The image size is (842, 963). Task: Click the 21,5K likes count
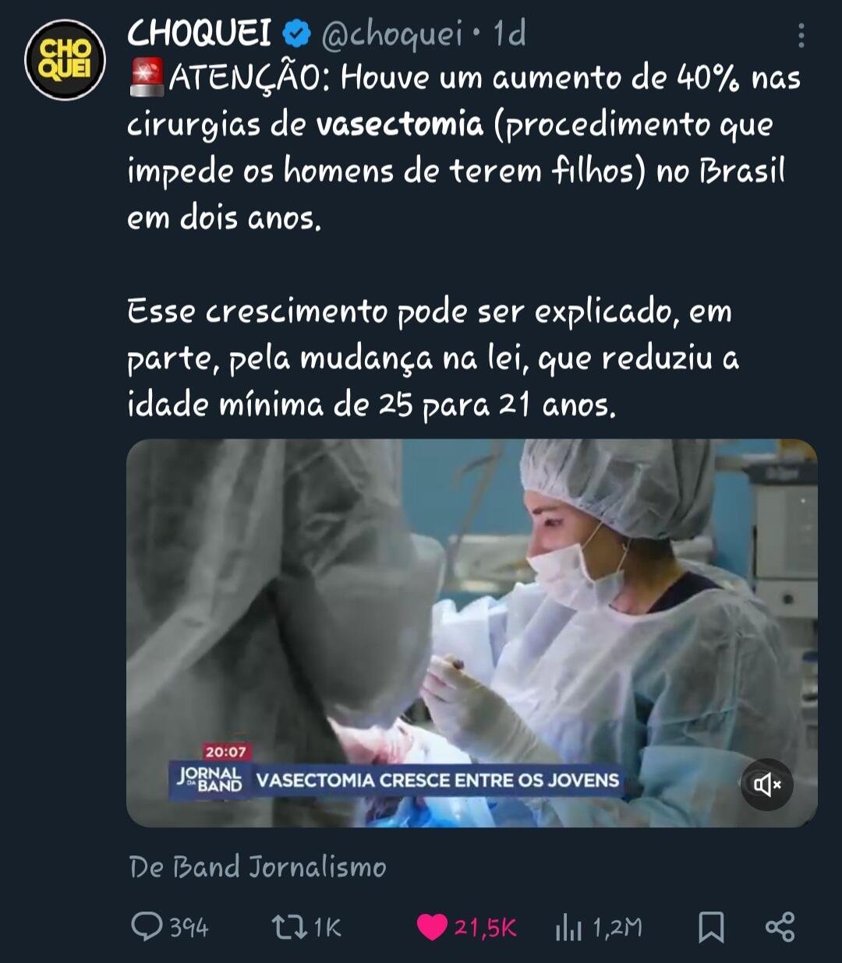pos(485,927)
